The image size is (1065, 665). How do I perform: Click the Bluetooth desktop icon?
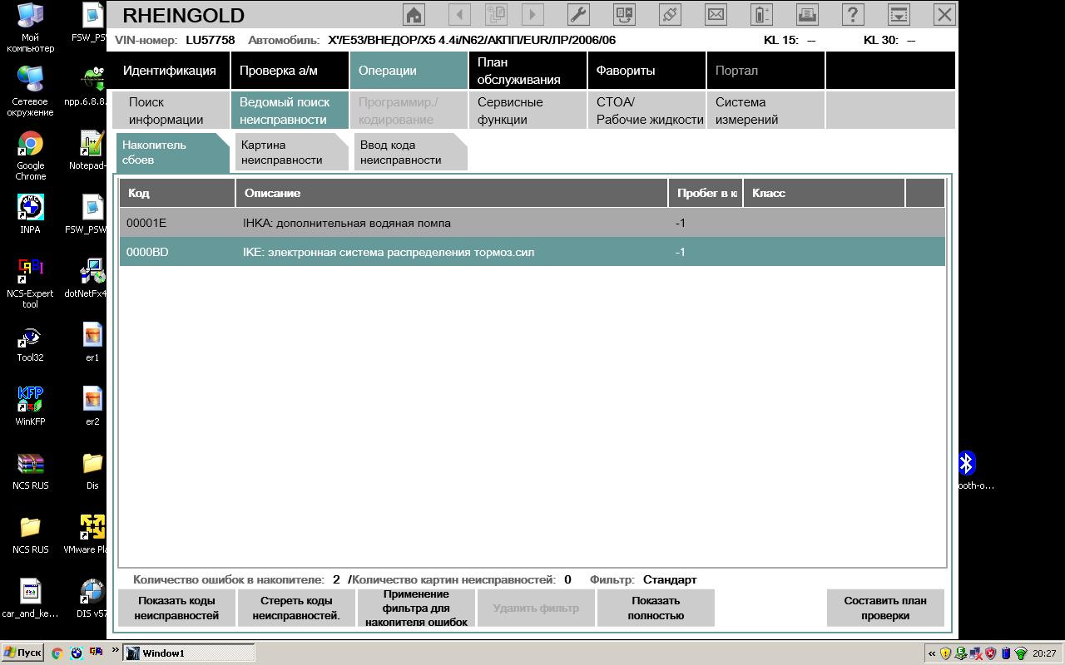pyautogui.click(x=969, y=470)
